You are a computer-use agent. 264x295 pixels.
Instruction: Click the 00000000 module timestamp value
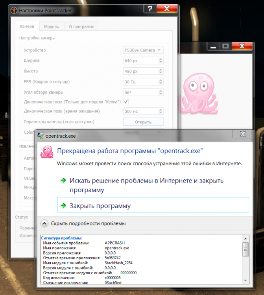click(129, 273)
